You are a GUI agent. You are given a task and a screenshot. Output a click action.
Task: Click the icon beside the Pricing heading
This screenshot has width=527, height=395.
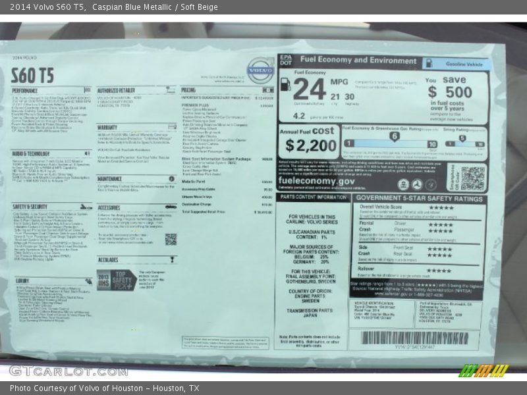tap(268, 90)
